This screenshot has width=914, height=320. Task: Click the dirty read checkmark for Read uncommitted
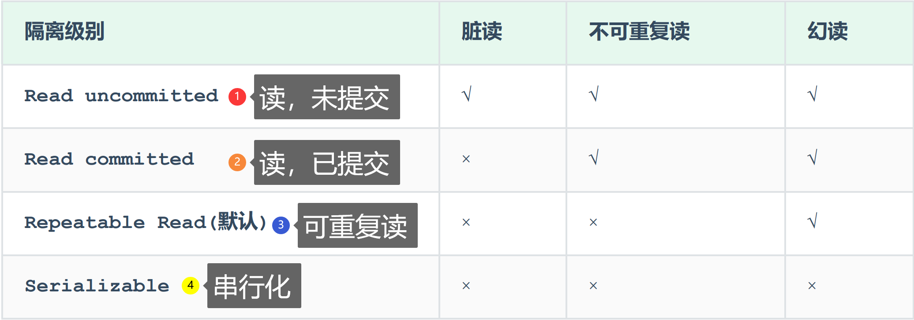click(467, 94)
